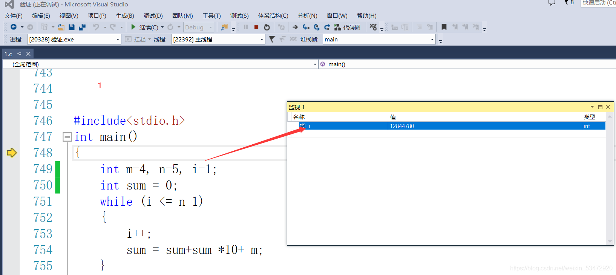Screen dimensions: 616x275
Task: Pause debugging with the Break All icon
Action: coord(246,27)
